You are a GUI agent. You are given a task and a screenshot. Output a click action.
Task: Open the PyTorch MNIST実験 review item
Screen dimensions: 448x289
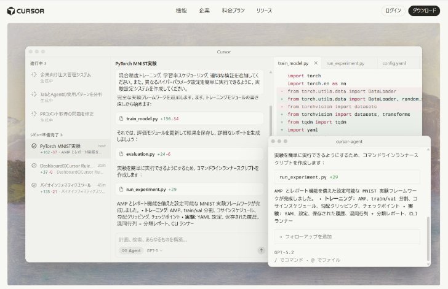(x=68, y=148)
